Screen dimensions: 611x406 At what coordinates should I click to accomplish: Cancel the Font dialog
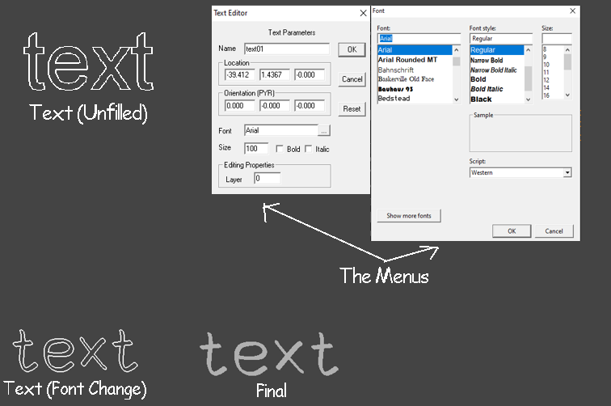click(554, 230)
